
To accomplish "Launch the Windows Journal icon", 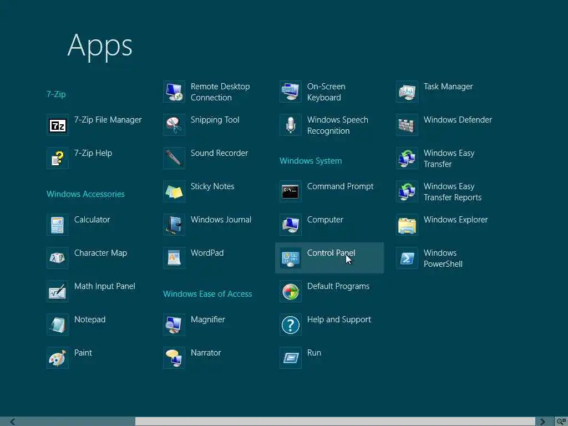I will coord(174,225).
